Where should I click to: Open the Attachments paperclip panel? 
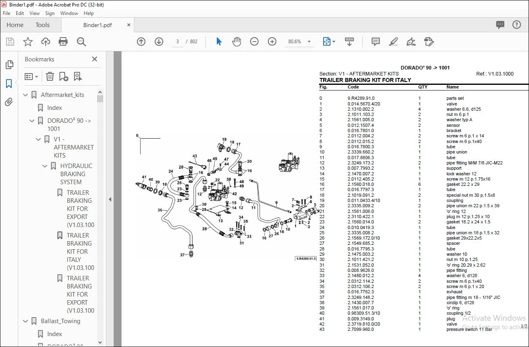(x=9, y=102)
